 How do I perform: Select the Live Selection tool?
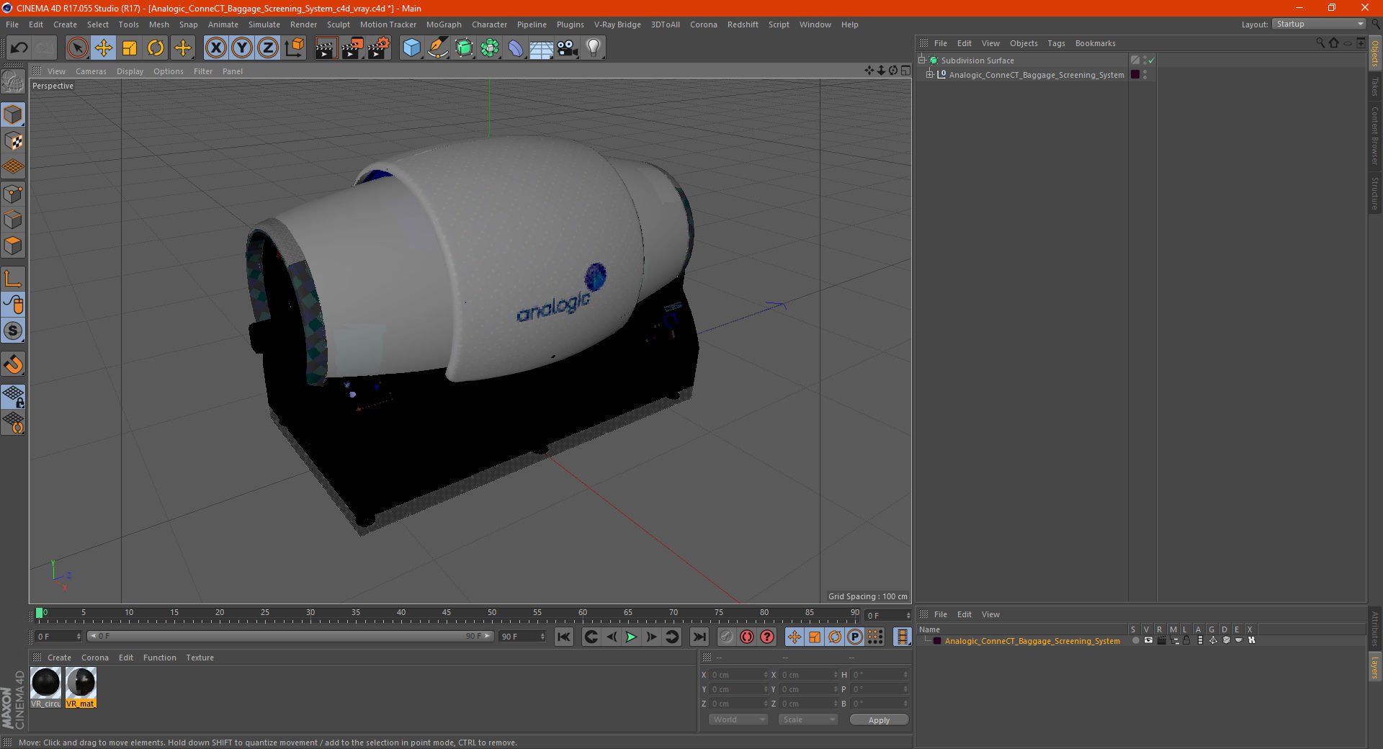click(x=77, y=48)
